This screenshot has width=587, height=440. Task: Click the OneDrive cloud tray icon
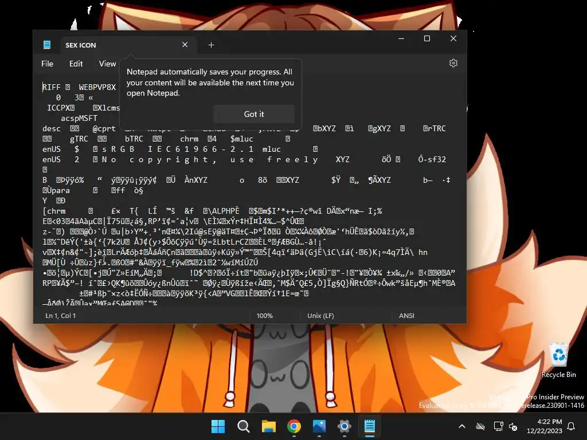tap(480, 426)
